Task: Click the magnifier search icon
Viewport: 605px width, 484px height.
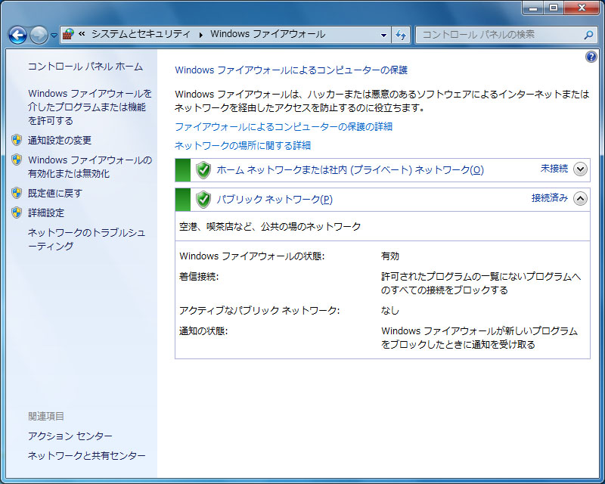Action: coord(588,35)
